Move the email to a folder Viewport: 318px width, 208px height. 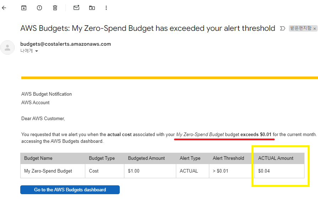coord(92,8)
